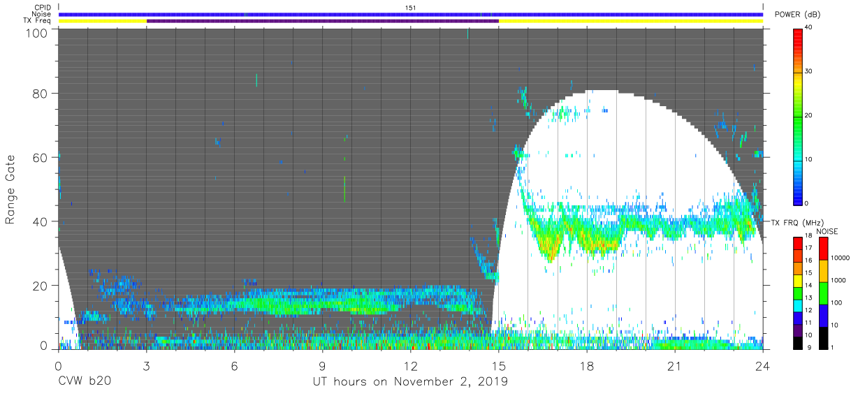Image resolution: width=858 pixels, height=396 pixels.
Task: Click the '100' range gate axis label
Action: tap(36, 32)
